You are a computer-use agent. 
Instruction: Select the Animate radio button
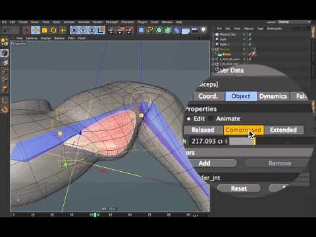pos(211,118)
